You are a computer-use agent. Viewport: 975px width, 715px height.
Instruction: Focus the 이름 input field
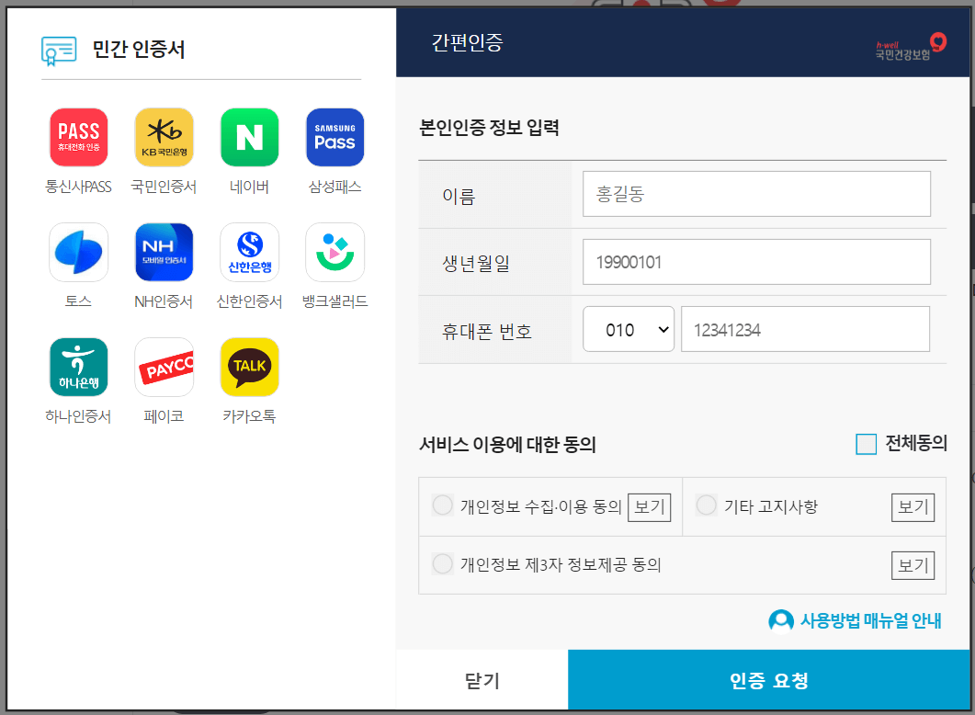pyautogui.click(x=756, y=194)
